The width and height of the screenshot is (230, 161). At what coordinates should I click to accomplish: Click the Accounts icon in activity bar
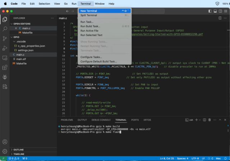[x=5, y=142]
